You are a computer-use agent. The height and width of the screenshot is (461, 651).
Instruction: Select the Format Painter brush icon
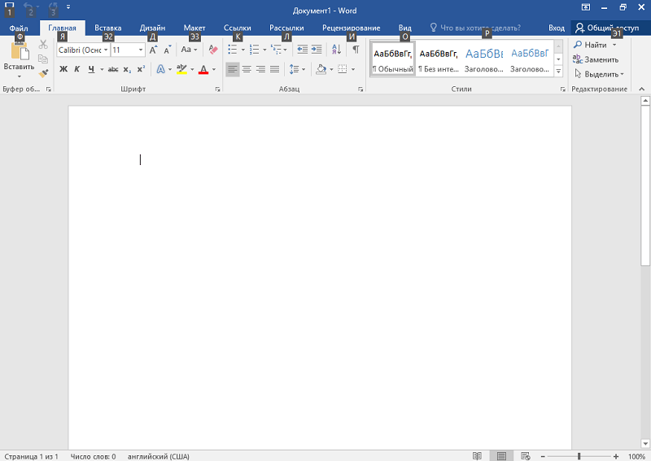[x=43, y=73]
